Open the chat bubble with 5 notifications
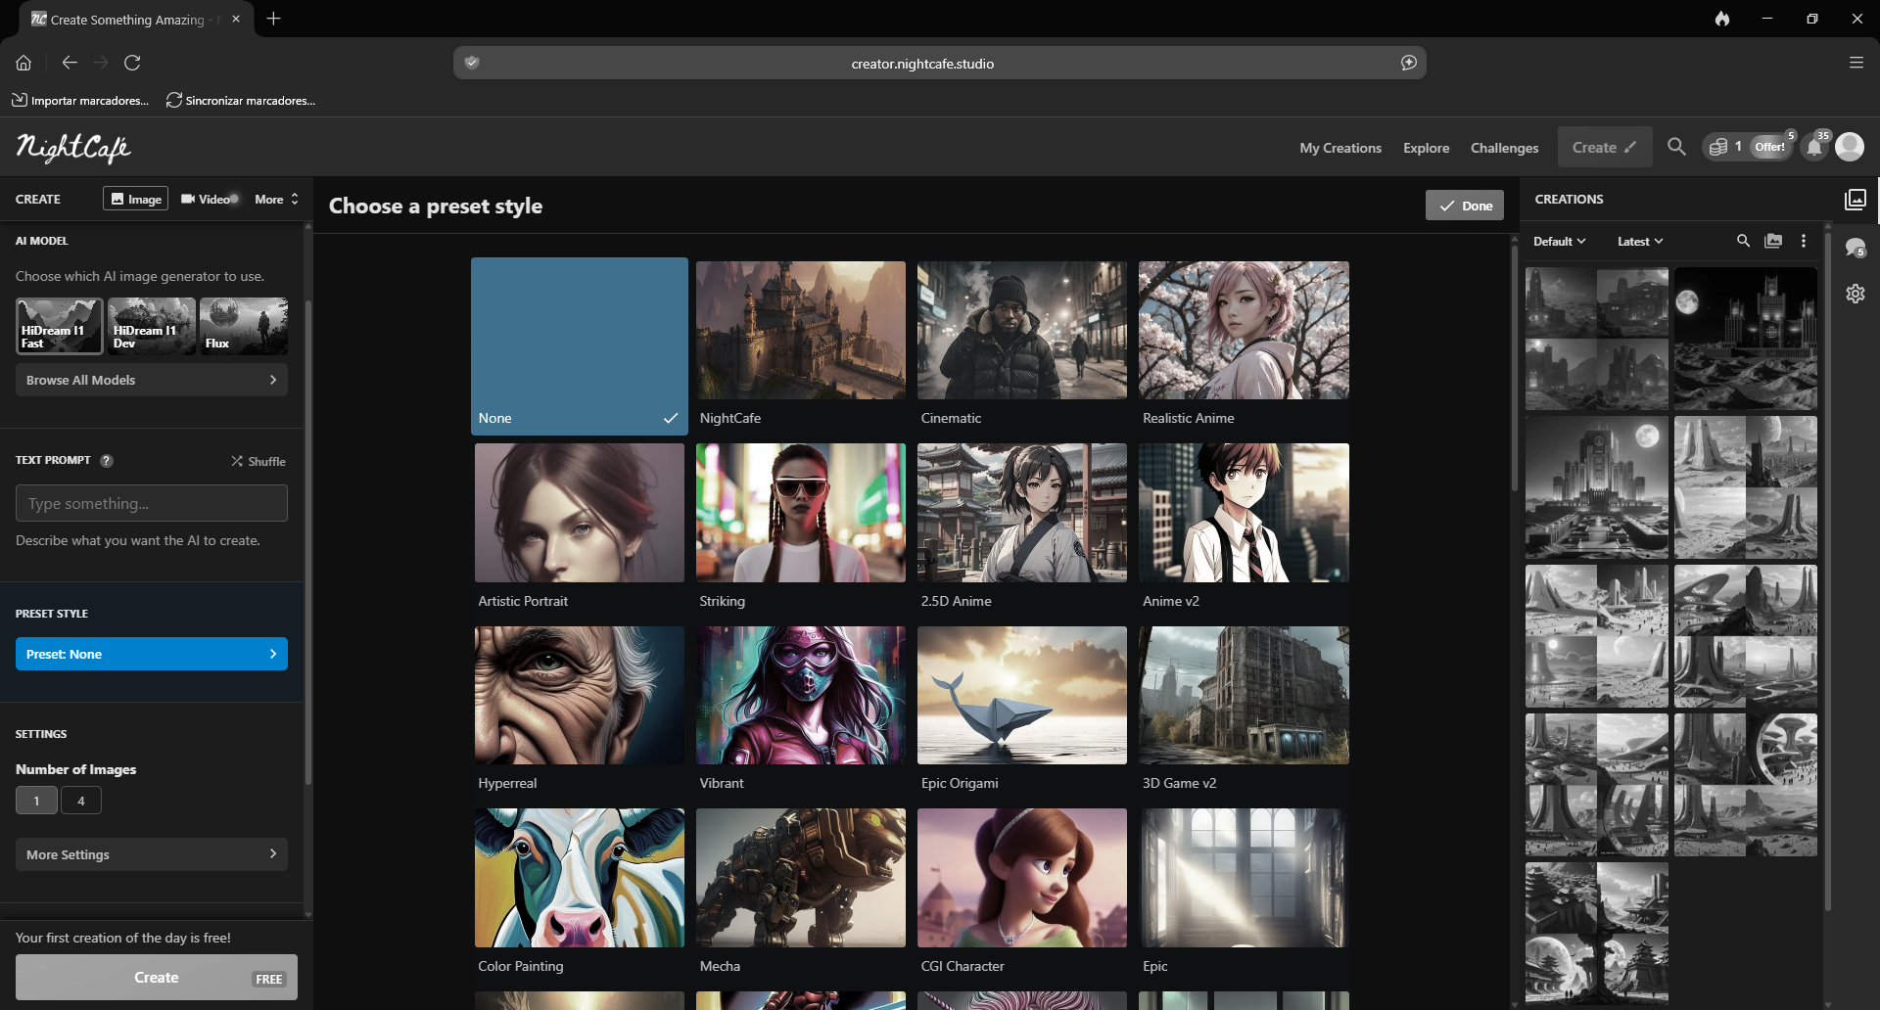 1856,247
